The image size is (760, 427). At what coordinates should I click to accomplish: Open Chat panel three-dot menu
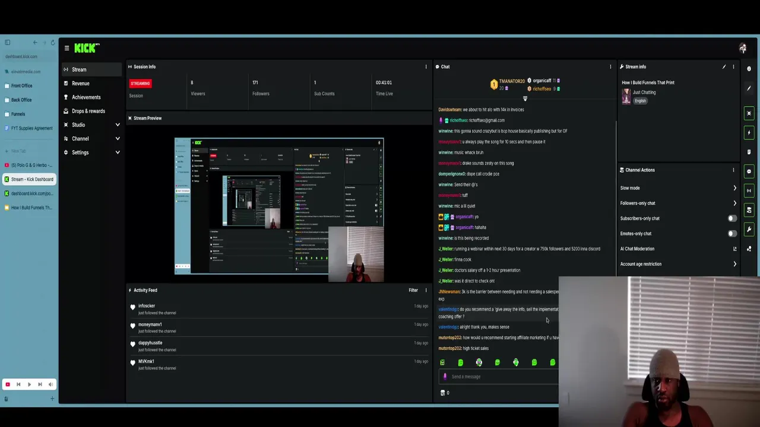coord(610,66)
